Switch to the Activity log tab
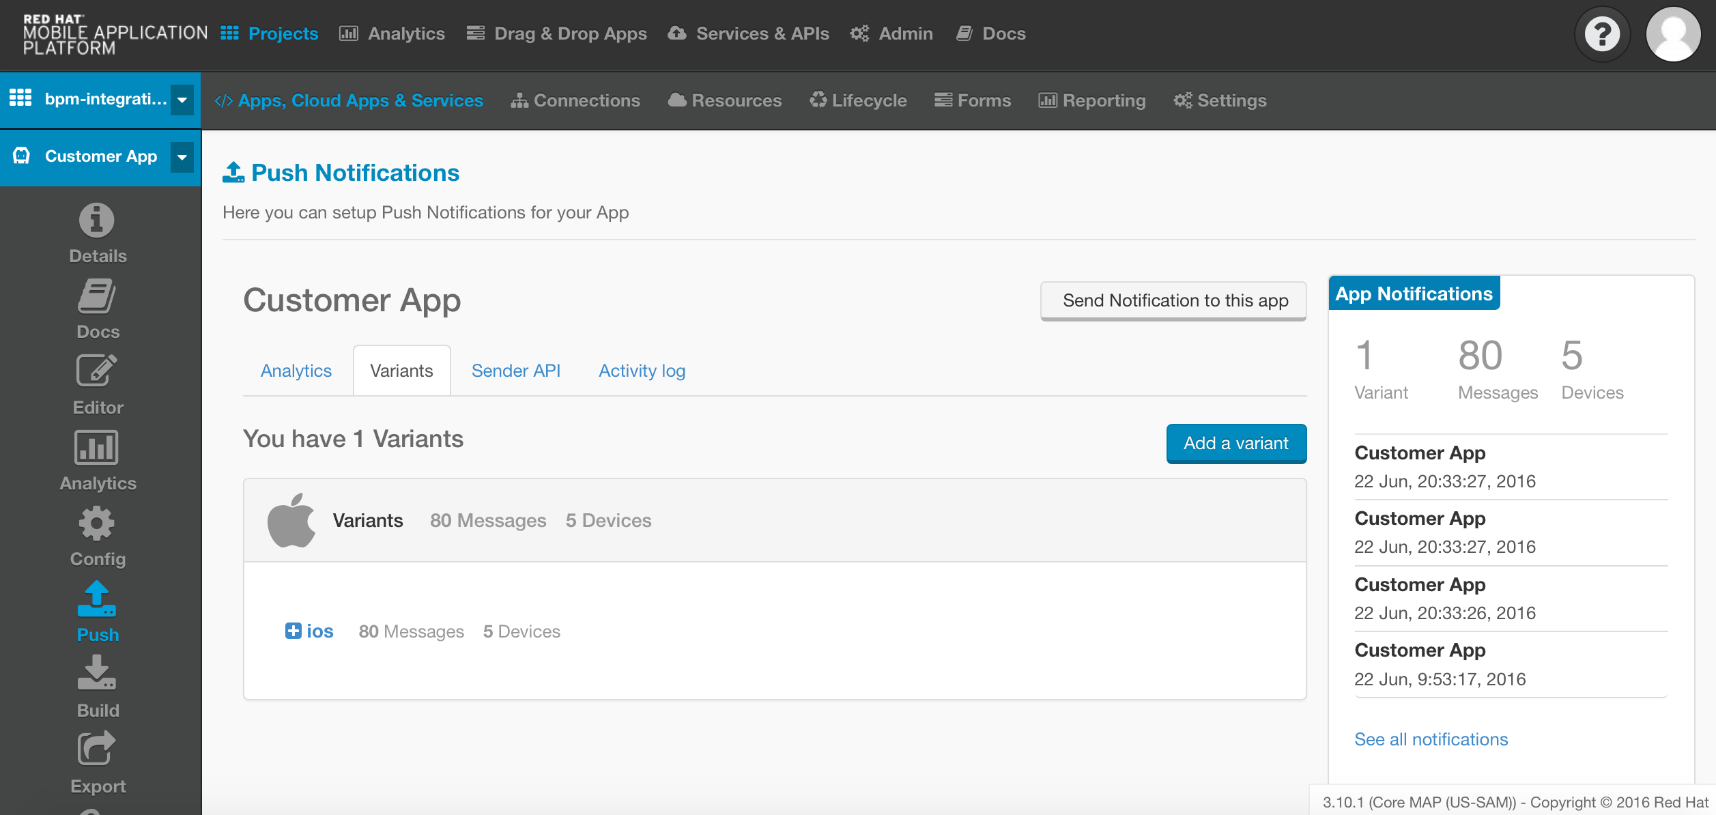This screenshot has width=1716, height=815. tap(642, 371)
